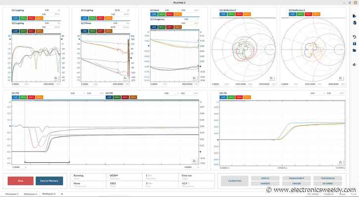Toggle LIVE trace for S21 LogMag
The width and height of the screenshot is (359, 197).
[85, 18]
